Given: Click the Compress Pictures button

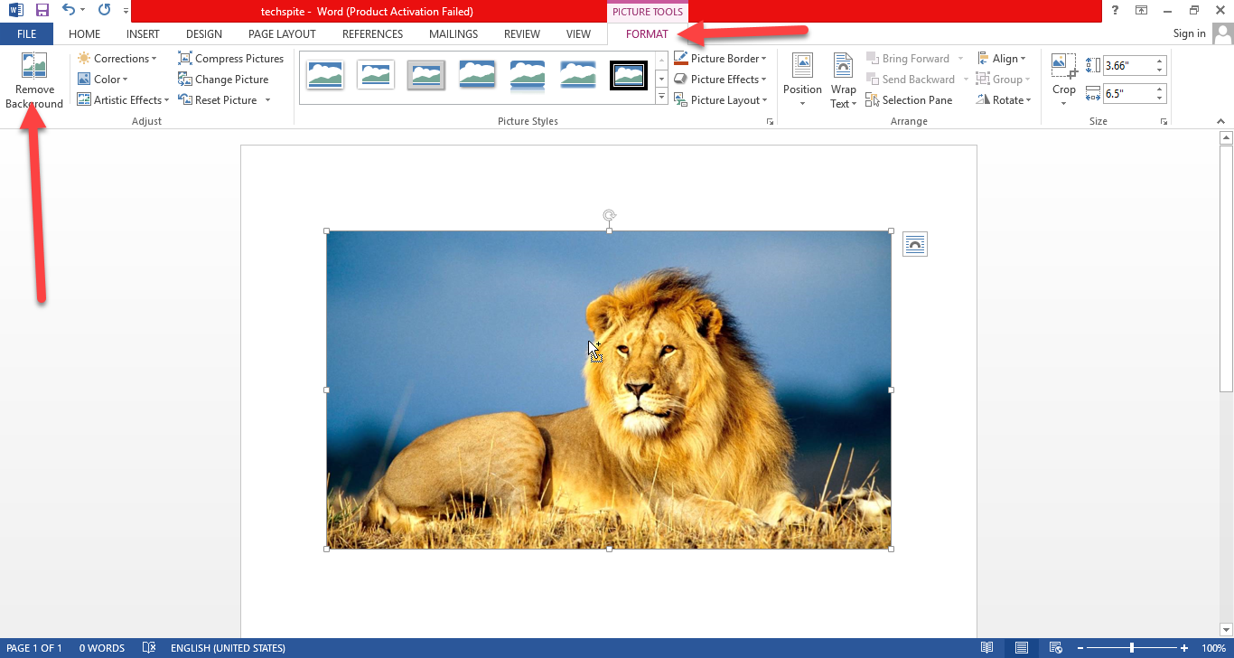Looking at the screenshot, I should click(x=231, y=59).
